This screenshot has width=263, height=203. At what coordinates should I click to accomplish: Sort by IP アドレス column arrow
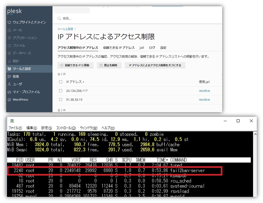click(x=83, y=82)
